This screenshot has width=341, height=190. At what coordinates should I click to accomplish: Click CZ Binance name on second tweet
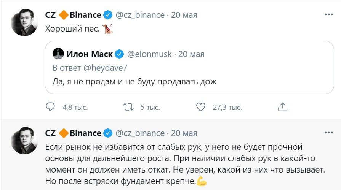click(x=73, y=133)
